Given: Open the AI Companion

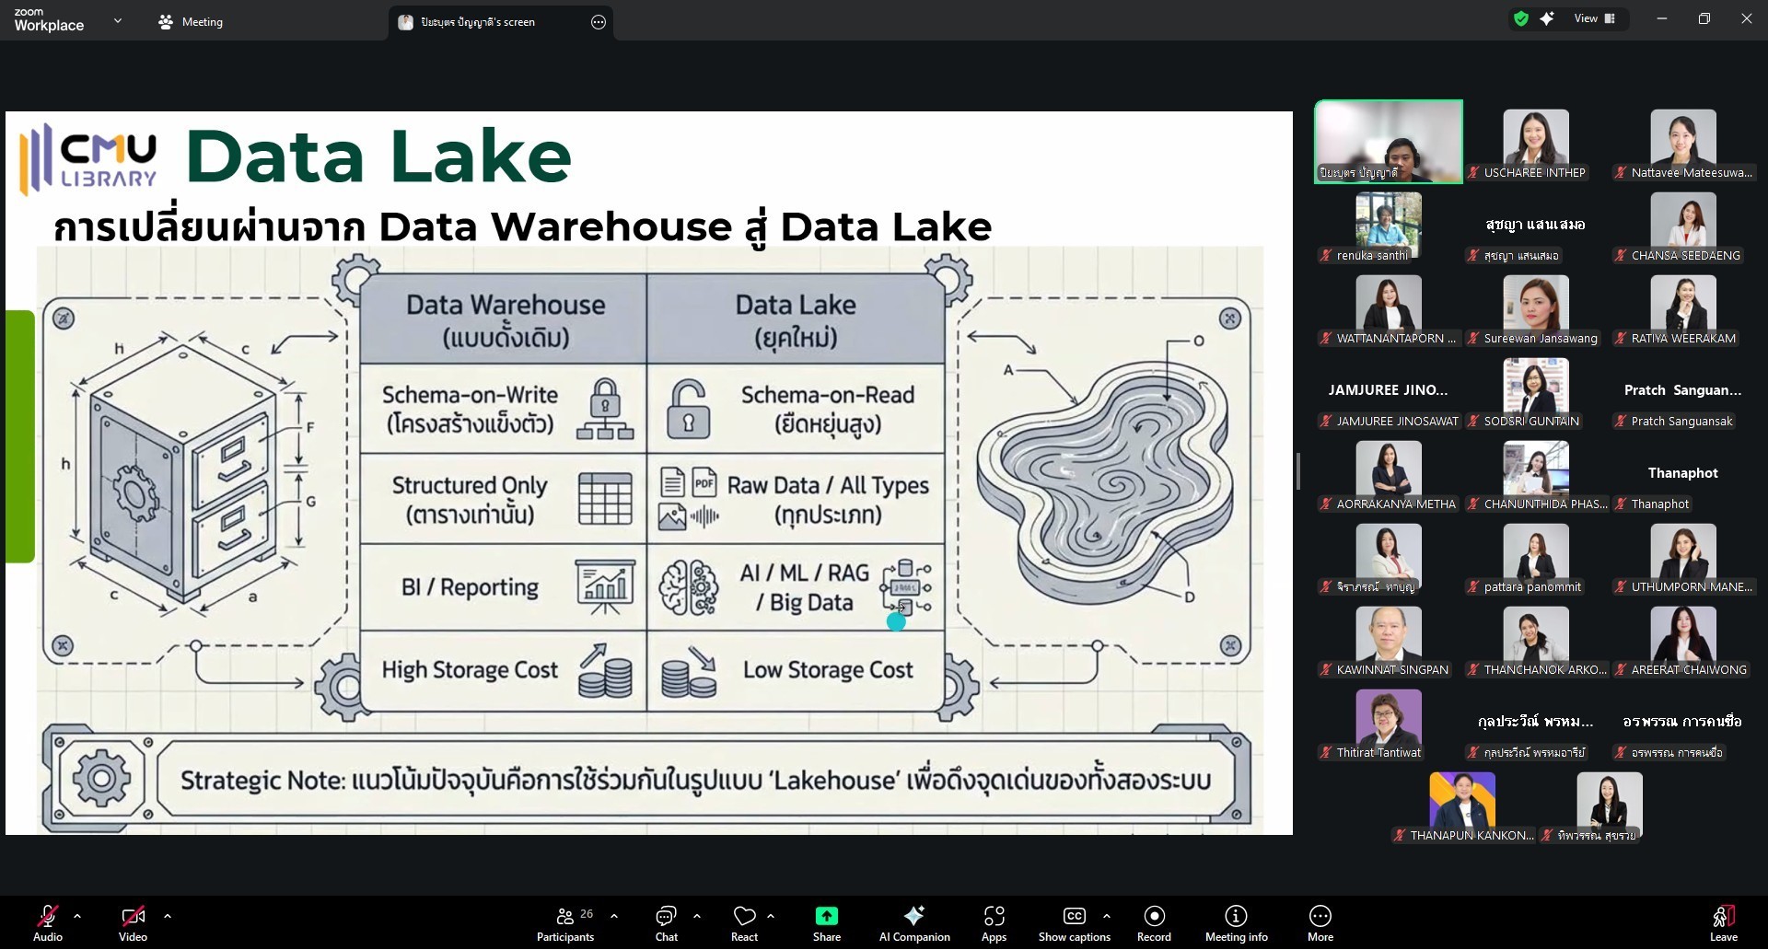Looking at the screenshot, I should 913,923.
